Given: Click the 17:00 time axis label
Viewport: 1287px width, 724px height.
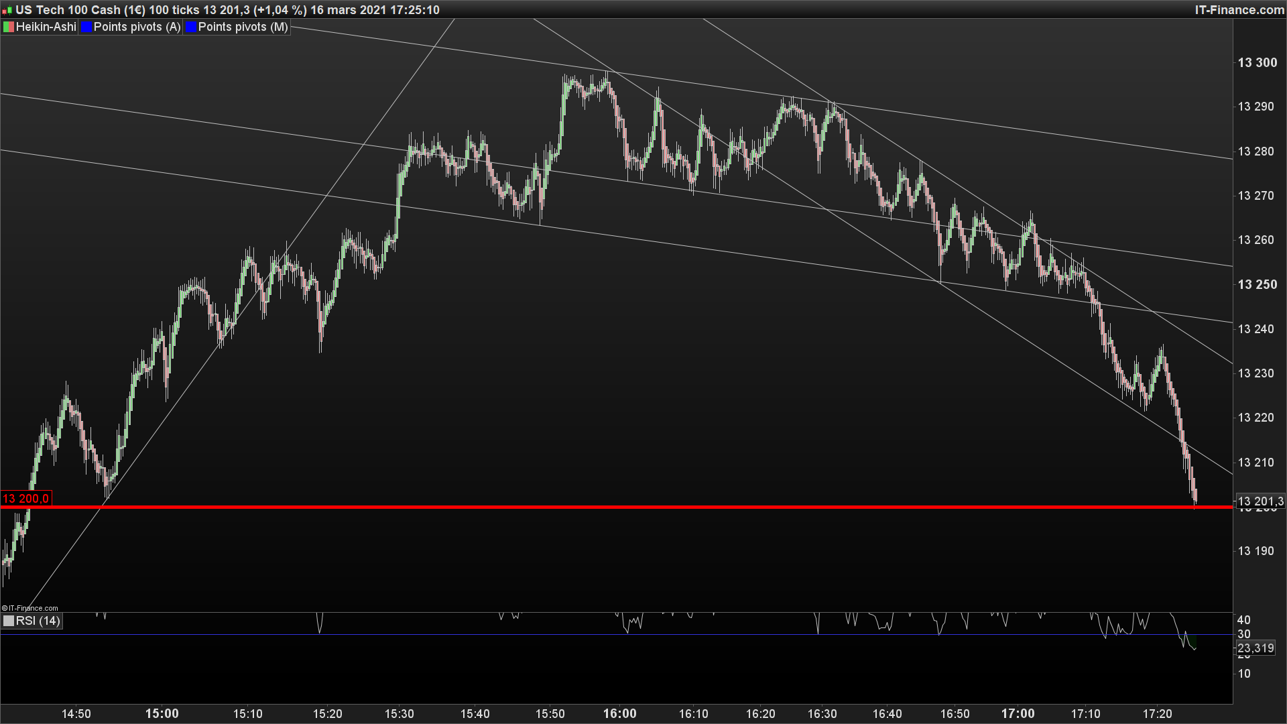Looking at the screenshot, I should pos(1018,713).
